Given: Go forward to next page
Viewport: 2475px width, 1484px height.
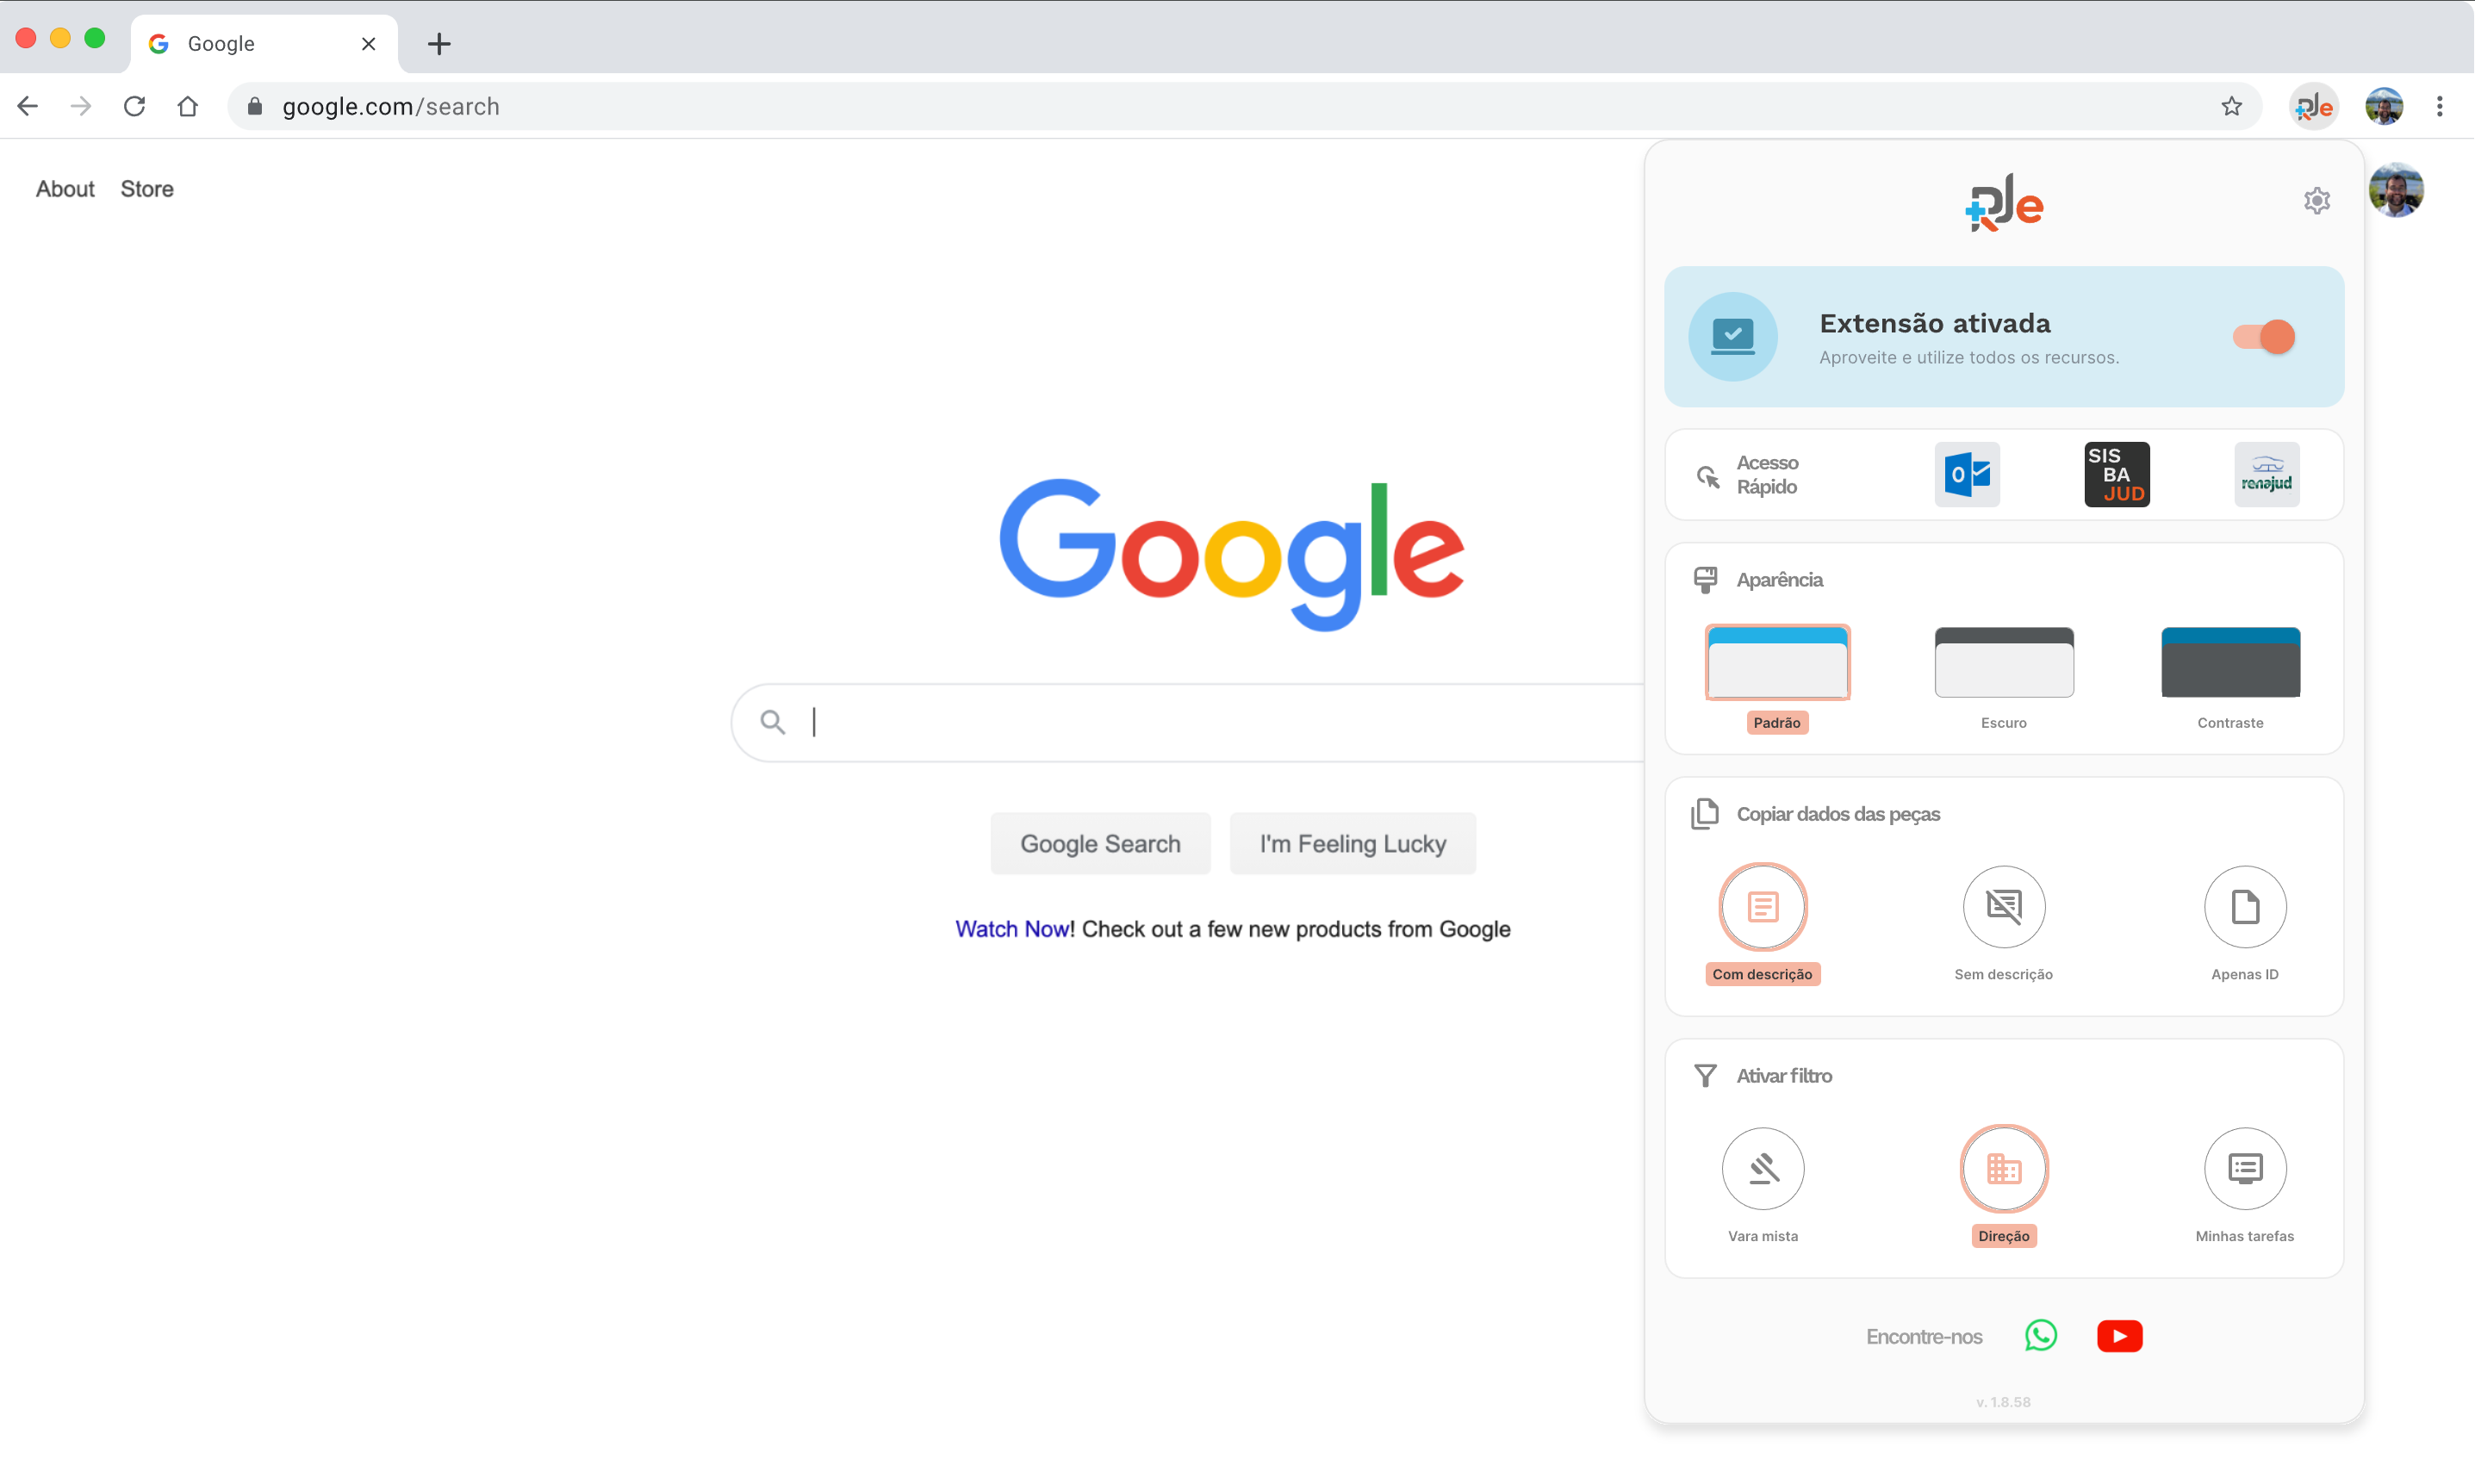Looking at the screenshot, I should (x=81, y=107).
